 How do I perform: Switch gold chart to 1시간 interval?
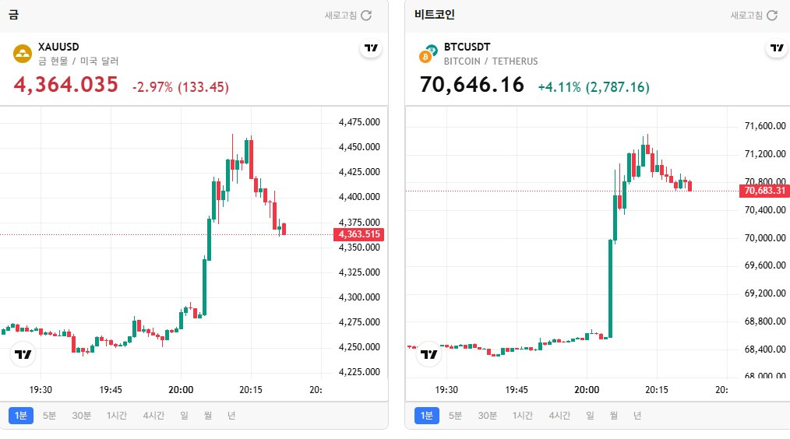117,416
